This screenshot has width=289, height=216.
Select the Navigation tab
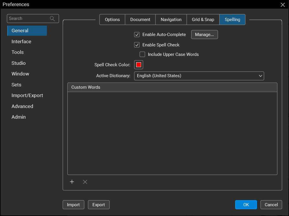(171, 20)
